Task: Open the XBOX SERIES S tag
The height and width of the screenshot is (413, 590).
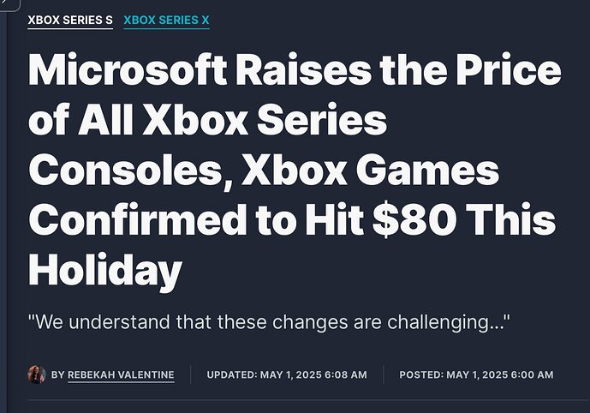Action: click(70, 20)
